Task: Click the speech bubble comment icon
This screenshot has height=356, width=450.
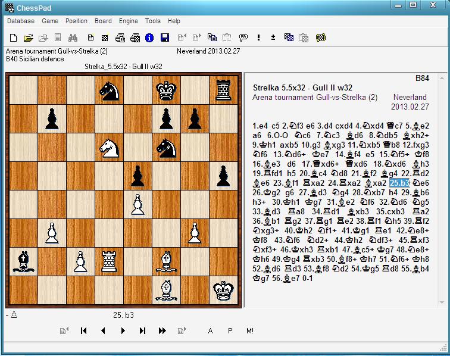Action: [243, 38]
